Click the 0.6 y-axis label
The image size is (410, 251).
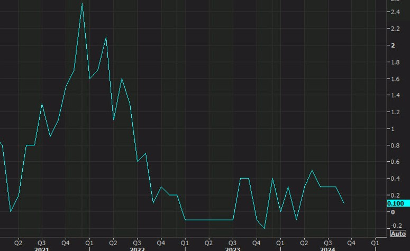(x=395, y=162)
